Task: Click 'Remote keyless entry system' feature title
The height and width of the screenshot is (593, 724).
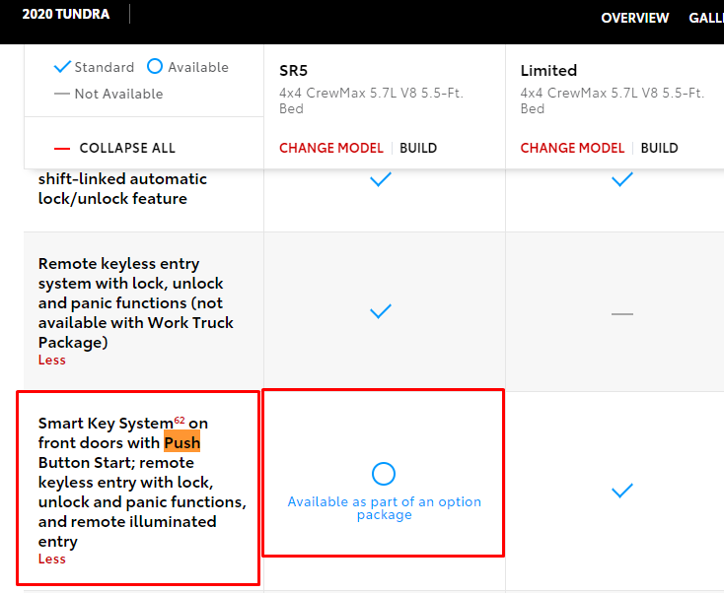Action: pos(136,302)
